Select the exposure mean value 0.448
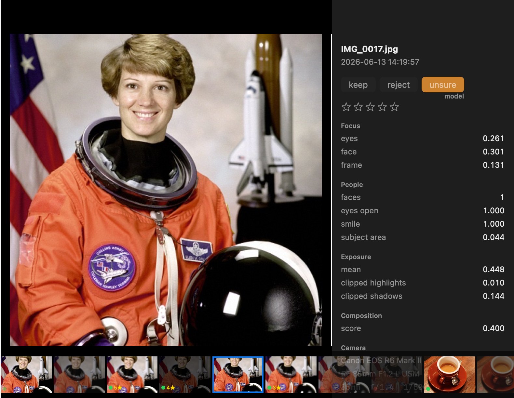This screenshot has width=514, height=398. [493, 269]
